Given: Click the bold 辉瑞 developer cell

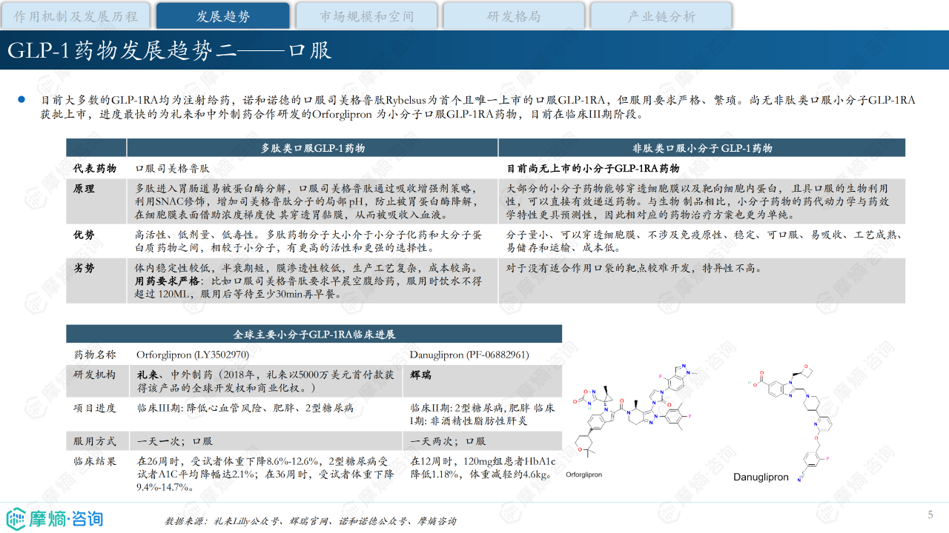Looking at the screenshot, I should click(x=422, y=375).
